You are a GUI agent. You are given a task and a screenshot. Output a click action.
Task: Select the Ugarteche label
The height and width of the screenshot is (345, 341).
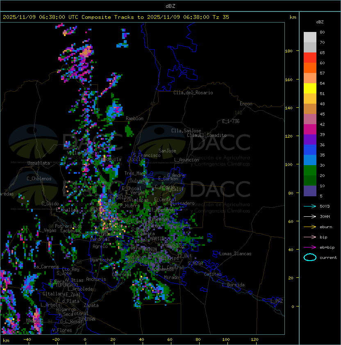tap(101, 260)
